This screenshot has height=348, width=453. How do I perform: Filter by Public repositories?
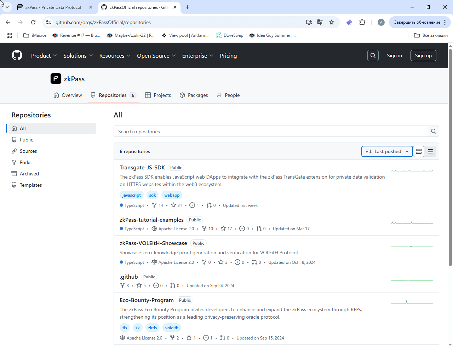pos(52,140)
